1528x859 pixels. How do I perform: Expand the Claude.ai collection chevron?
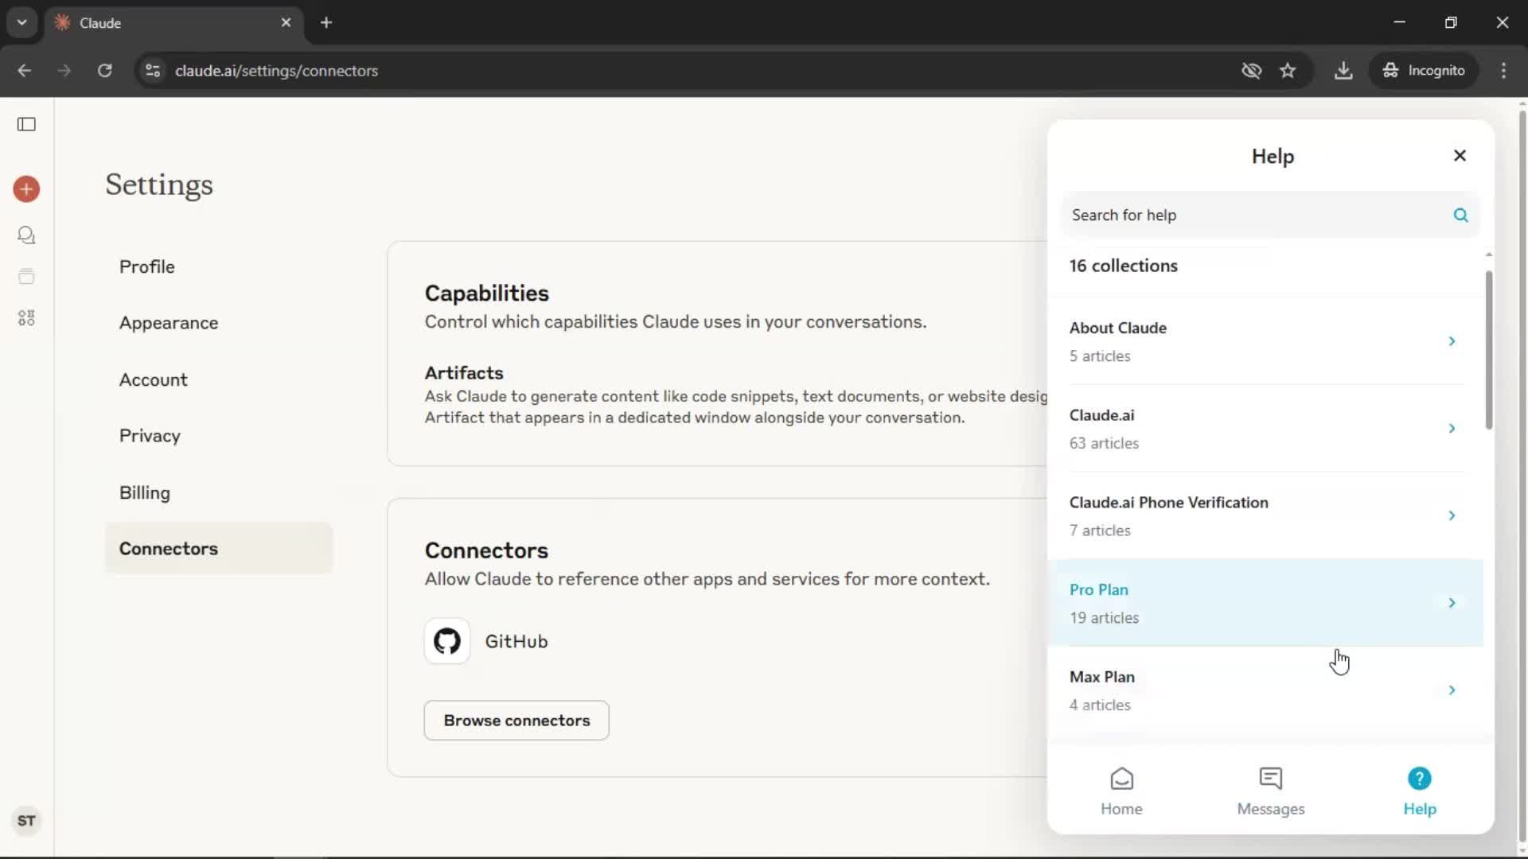click(1452, 429)
